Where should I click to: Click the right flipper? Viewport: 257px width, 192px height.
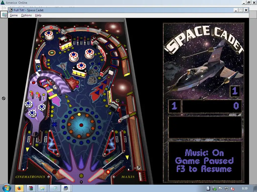(96, 175)
